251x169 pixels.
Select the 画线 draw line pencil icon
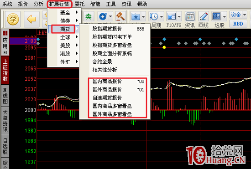click(204, 16)
